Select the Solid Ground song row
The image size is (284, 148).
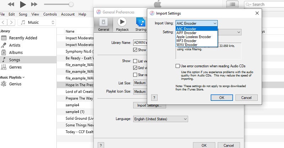[x=75, y=118]
